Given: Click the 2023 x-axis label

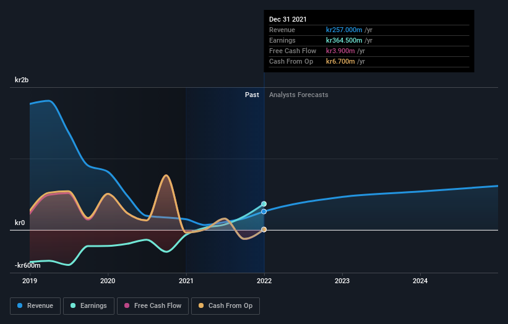Looking at the screenshot, I should [342, 281].
